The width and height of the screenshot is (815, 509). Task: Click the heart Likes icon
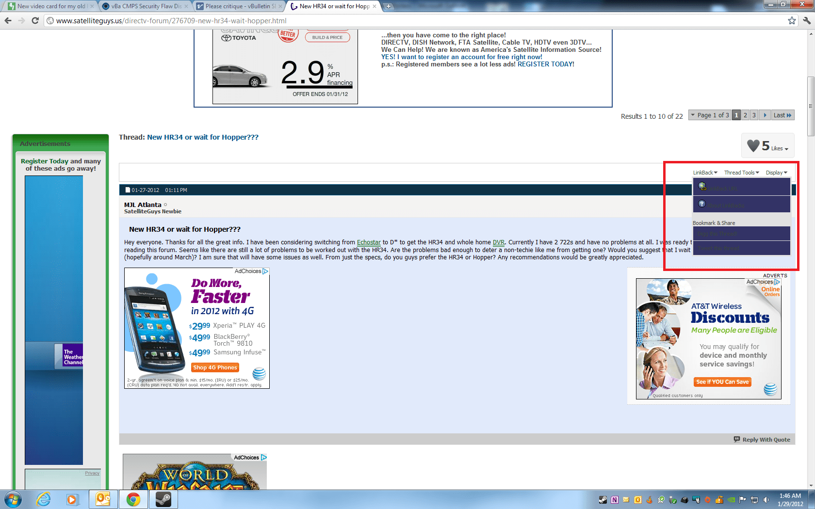pyautogui.click(x=753, y=145)
